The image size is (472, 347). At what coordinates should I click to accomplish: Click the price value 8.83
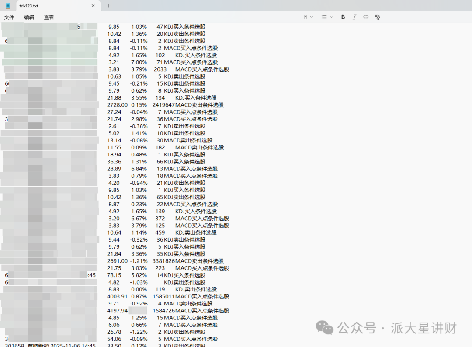114,289
